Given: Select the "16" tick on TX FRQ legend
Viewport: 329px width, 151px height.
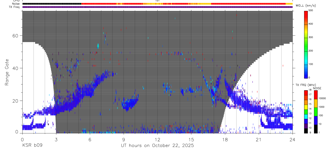Looking at the screenshot, I should tap(310, 99).
